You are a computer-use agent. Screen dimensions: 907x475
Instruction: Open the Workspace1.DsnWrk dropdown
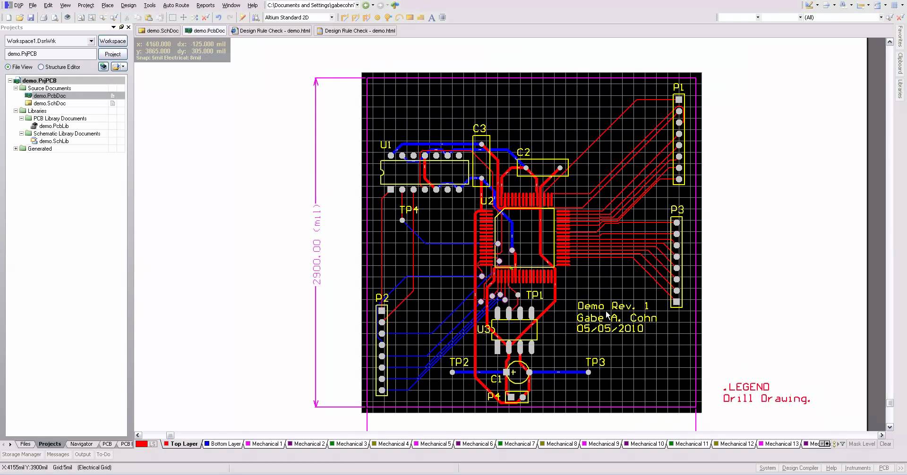(91, 41)
